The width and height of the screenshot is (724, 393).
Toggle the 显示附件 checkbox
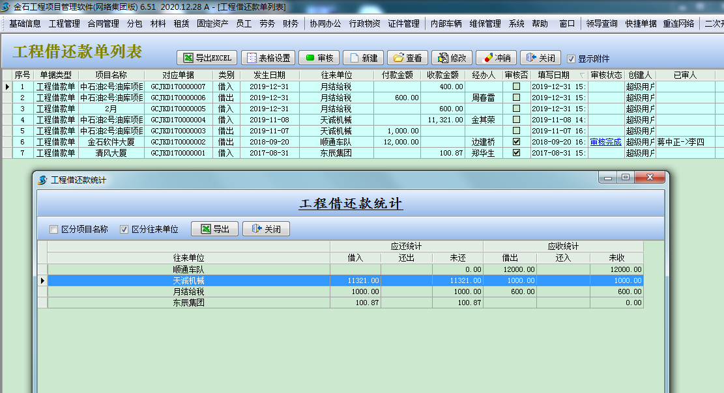pyautogui.click(x=572, y=58)
